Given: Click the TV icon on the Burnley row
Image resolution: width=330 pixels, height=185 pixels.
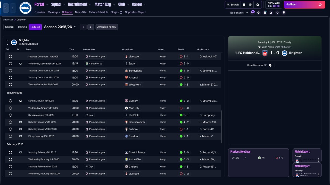Looking at the screenshot, I should click(x=21, y=101).
